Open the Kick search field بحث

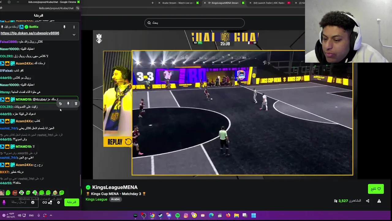click(x=194, y=23)
